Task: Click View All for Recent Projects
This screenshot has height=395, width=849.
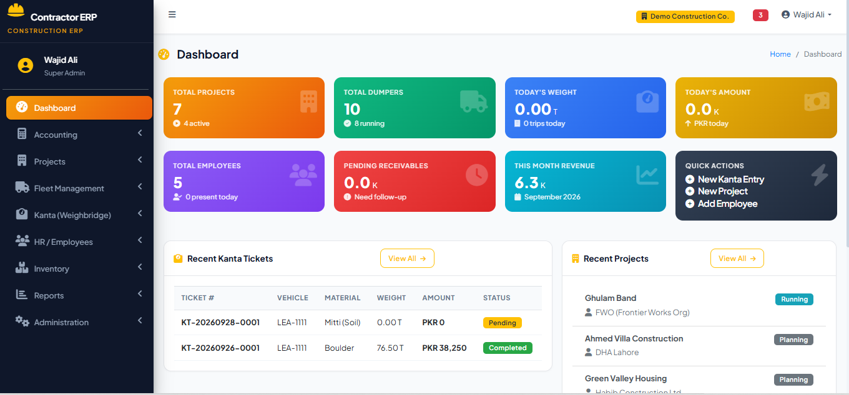Action: [737, 259]
